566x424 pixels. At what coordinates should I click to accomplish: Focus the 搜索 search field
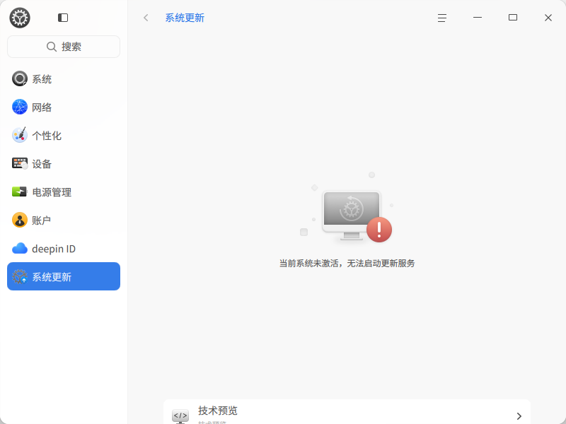point(64,47)
